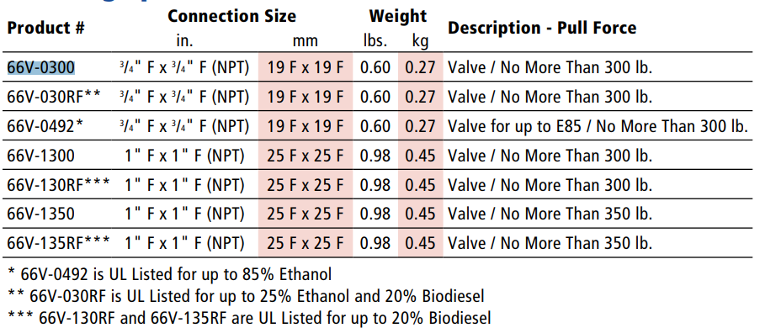
Task: Click the 0.27 kg cell in first row
Action: coord(420,67)
